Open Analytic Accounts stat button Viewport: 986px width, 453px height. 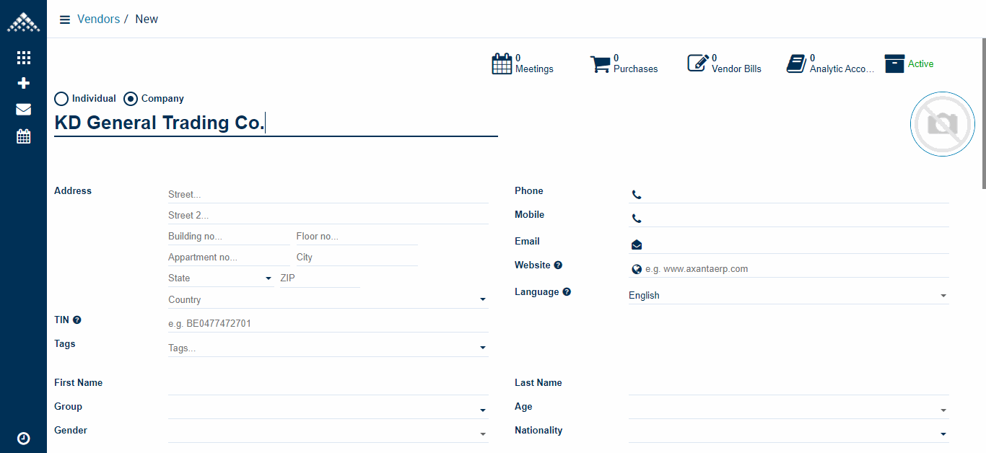click(x=830, y=63)
